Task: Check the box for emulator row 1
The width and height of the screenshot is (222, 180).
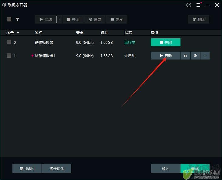Action: tap(9, 56)
